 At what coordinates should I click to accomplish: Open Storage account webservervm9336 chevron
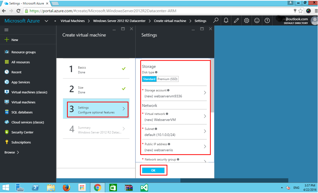(205, 93)
